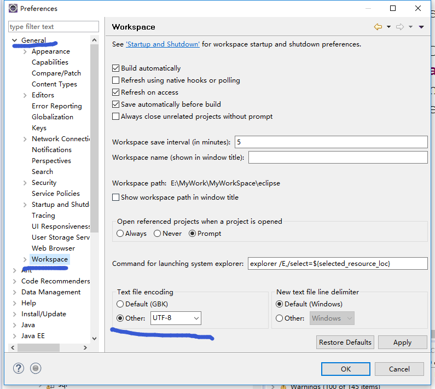
Task: Click the Workspace name input field
Action: [x=338, y=158]
